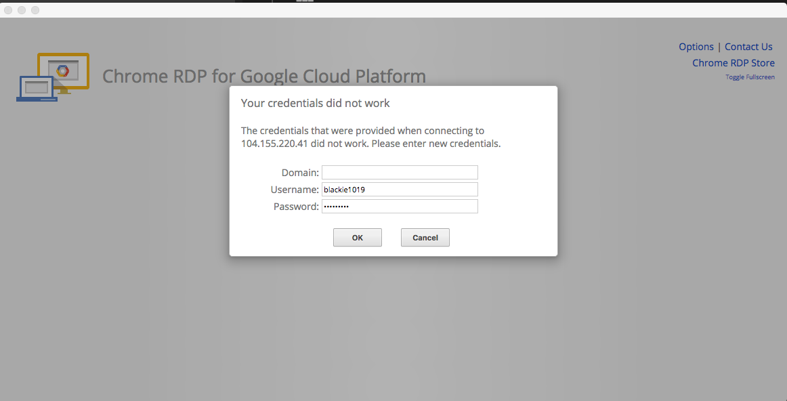Click the "Password:" label

(x=296, y=207)
